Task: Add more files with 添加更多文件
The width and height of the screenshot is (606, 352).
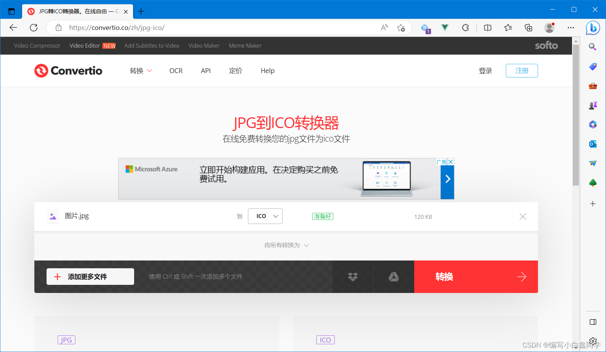Action: [x=90, y=276]
